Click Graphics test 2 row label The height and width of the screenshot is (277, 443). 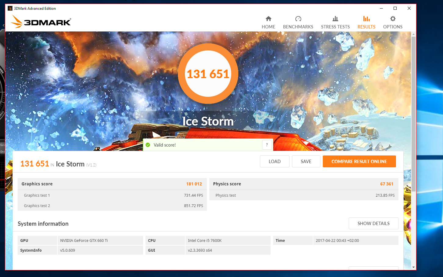(37, 206)
